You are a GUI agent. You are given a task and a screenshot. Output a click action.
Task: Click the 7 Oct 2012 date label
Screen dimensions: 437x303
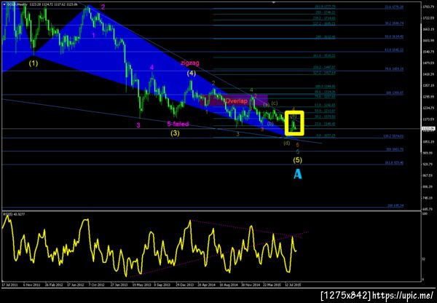pos(96,286)
